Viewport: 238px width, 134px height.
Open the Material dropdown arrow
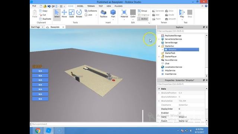(x=124, y=20)
